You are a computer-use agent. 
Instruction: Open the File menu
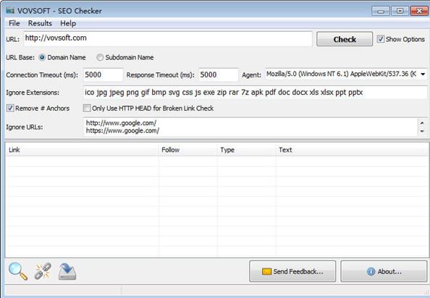[14, 23]
